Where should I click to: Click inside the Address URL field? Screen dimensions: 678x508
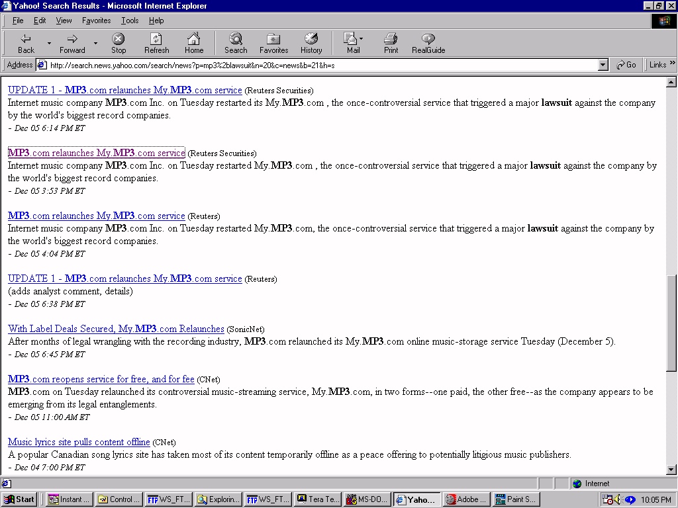(x=323, y=65)
